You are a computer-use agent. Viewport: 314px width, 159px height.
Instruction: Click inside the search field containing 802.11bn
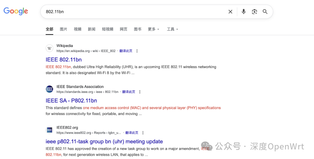pyautogui.click(x=134, y=12)
